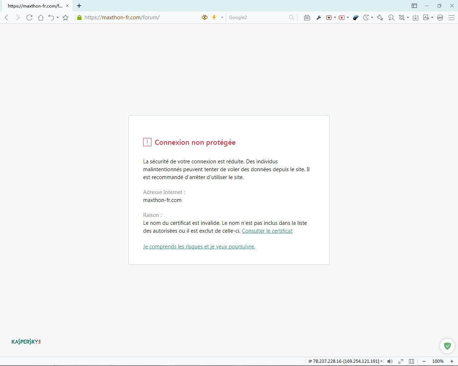Click the bee-shaped icon in the address bar

[x=205, y=18]
